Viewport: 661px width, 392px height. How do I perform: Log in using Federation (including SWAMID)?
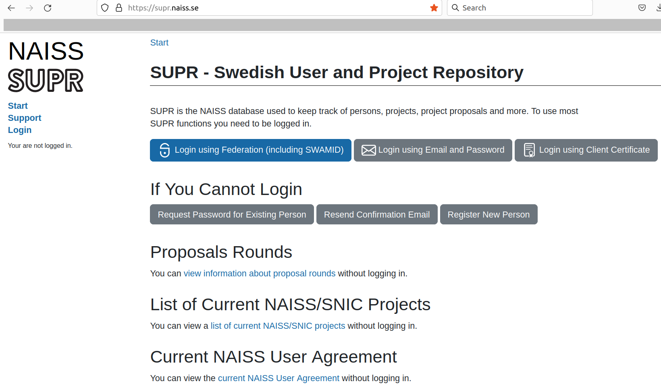[251, 150]
